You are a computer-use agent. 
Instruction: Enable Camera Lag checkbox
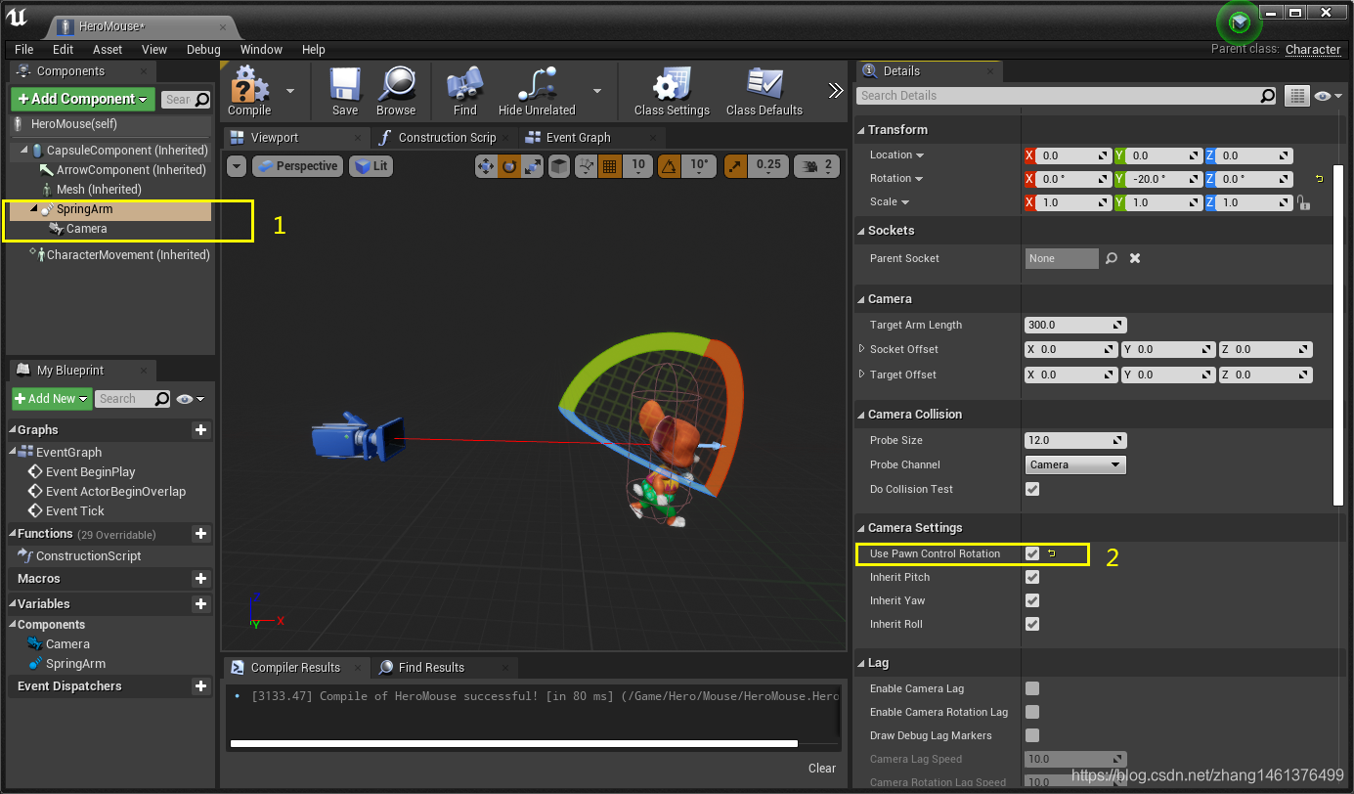click(1032, 688)
